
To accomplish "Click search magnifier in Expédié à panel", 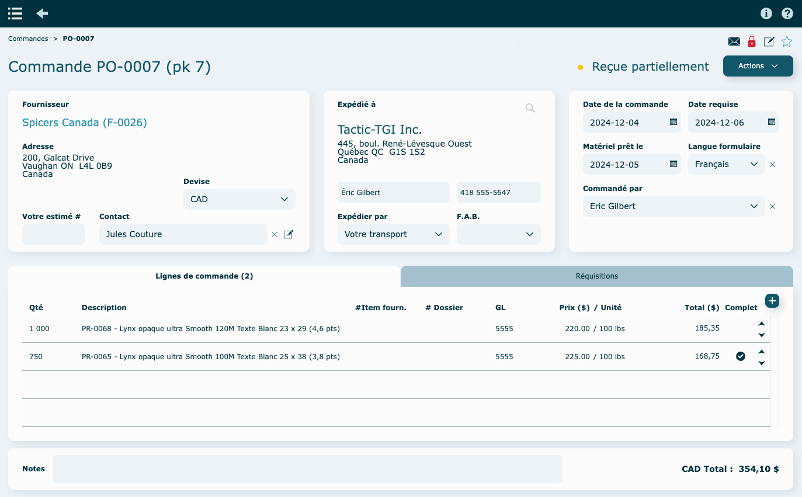I will [x=530, y=108].
